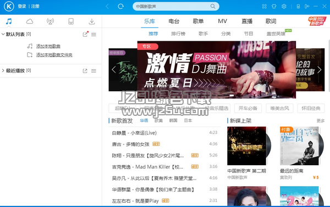
Task: Select the 排行榜 sub-tab
Action: [178, 33]
